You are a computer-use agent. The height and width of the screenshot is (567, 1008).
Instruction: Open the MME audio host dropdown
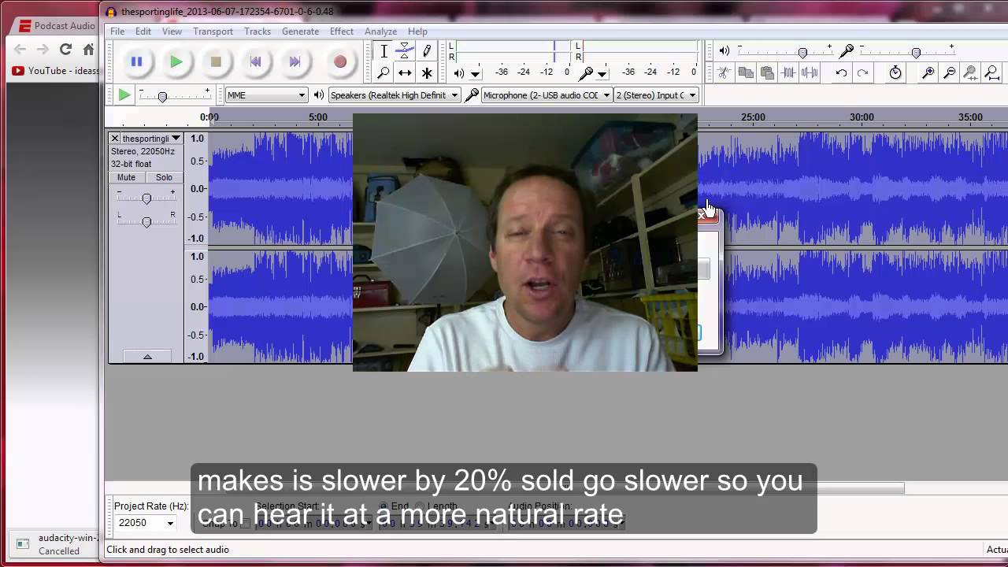265,95
